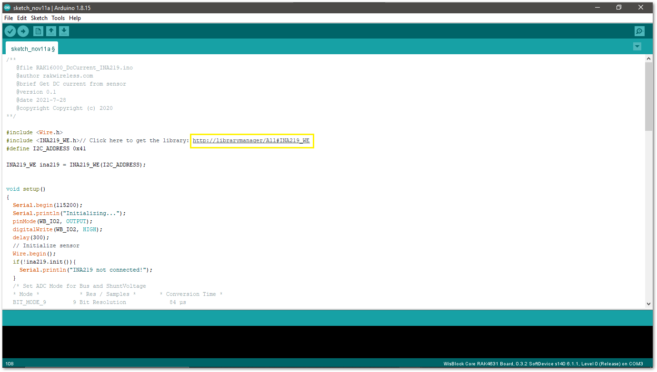Click the 'Serial.begin(115200);' line
The height and width of the screenshot is (372, 657).
(48, 205)
